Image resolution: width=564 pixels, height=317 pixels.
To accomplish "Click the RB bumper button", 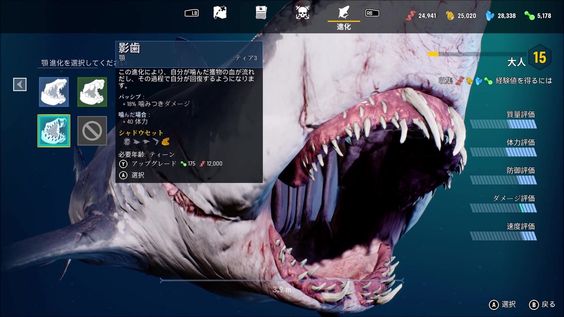I will (x=372, y=13).
